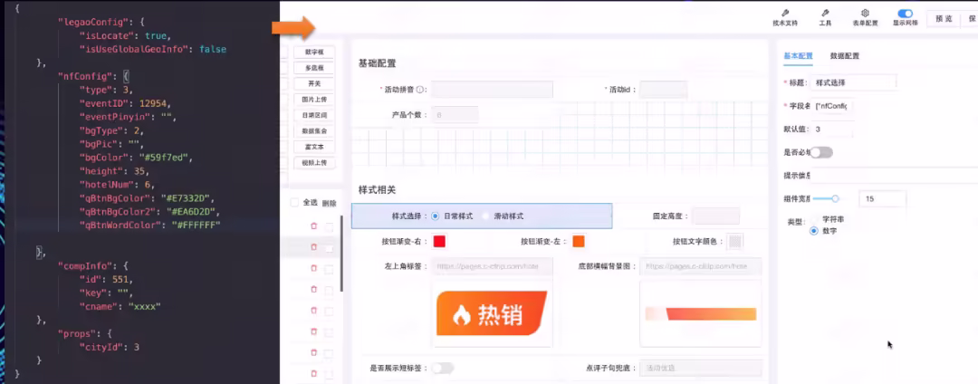Click the eventID value 12954
Image resolution: width=978 pixels, height=384 pixels.
155,103
